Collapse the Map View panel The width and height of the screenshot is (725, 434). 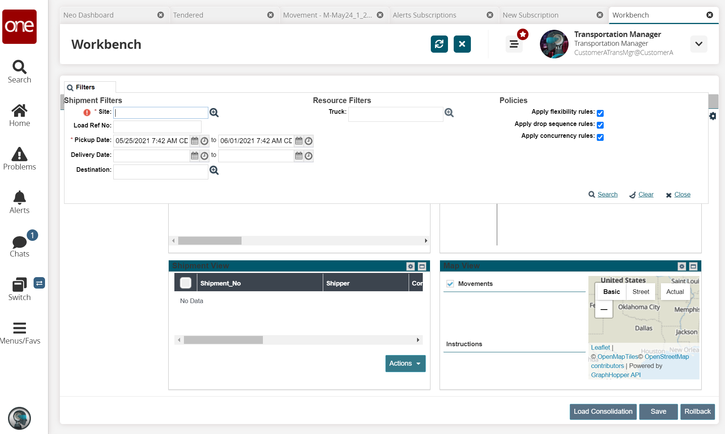coord(693,266)
